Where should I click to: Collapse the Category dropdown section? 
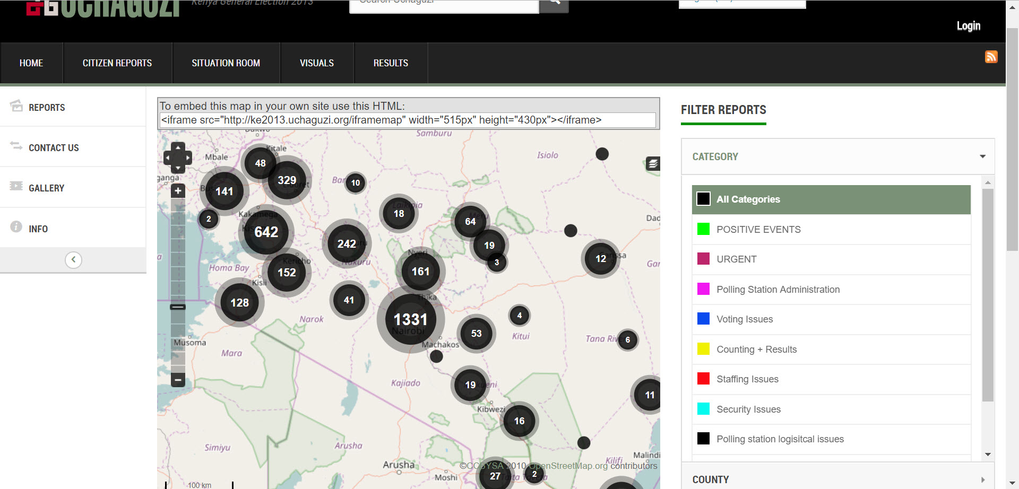982,156
